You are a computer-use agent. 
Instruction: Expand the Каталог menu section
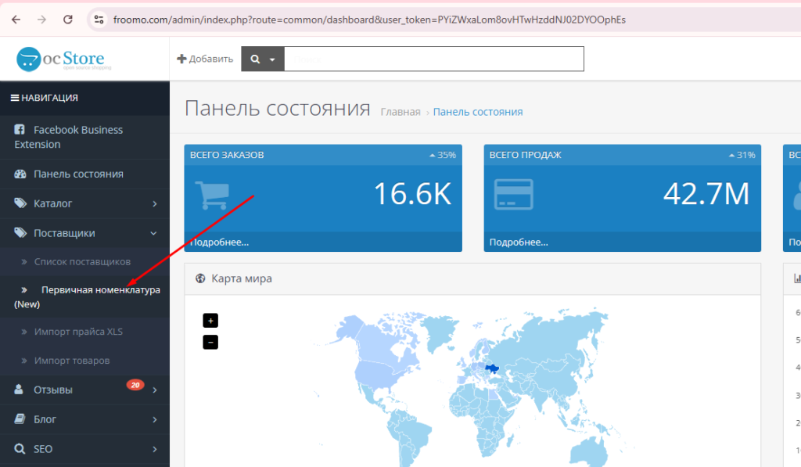coord(84,203)
